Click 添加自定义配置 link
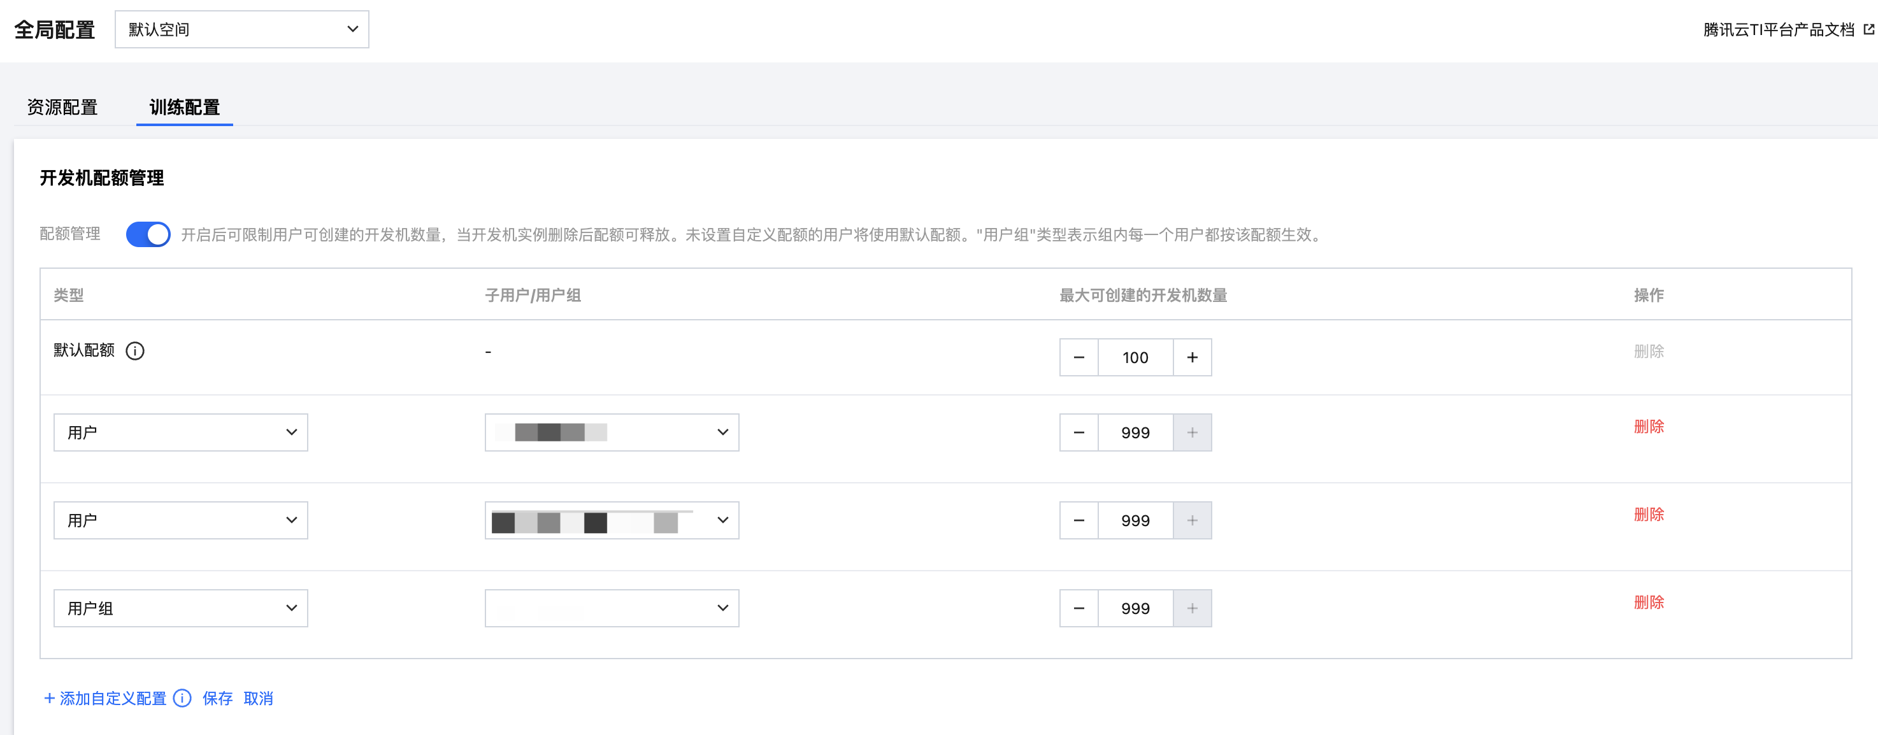The width and height of the screenshot is (1878, 735). pyautogui.click(x=105, y=698)
